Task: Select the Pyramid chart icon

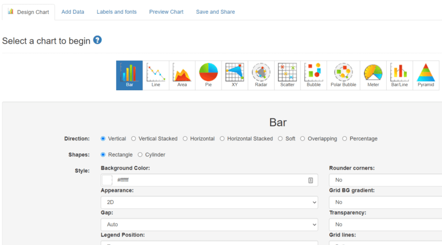Action: (425, 75)
